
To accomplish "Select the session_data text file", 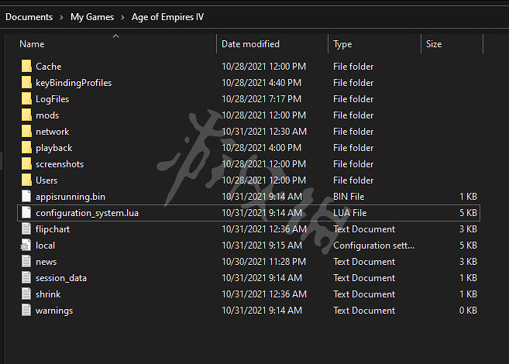I will click(60, 278).
